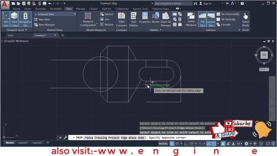Click the eRase option in command line
Image resolution: width=277 pixels, height=156 pixels.
[x=132, y=138]
